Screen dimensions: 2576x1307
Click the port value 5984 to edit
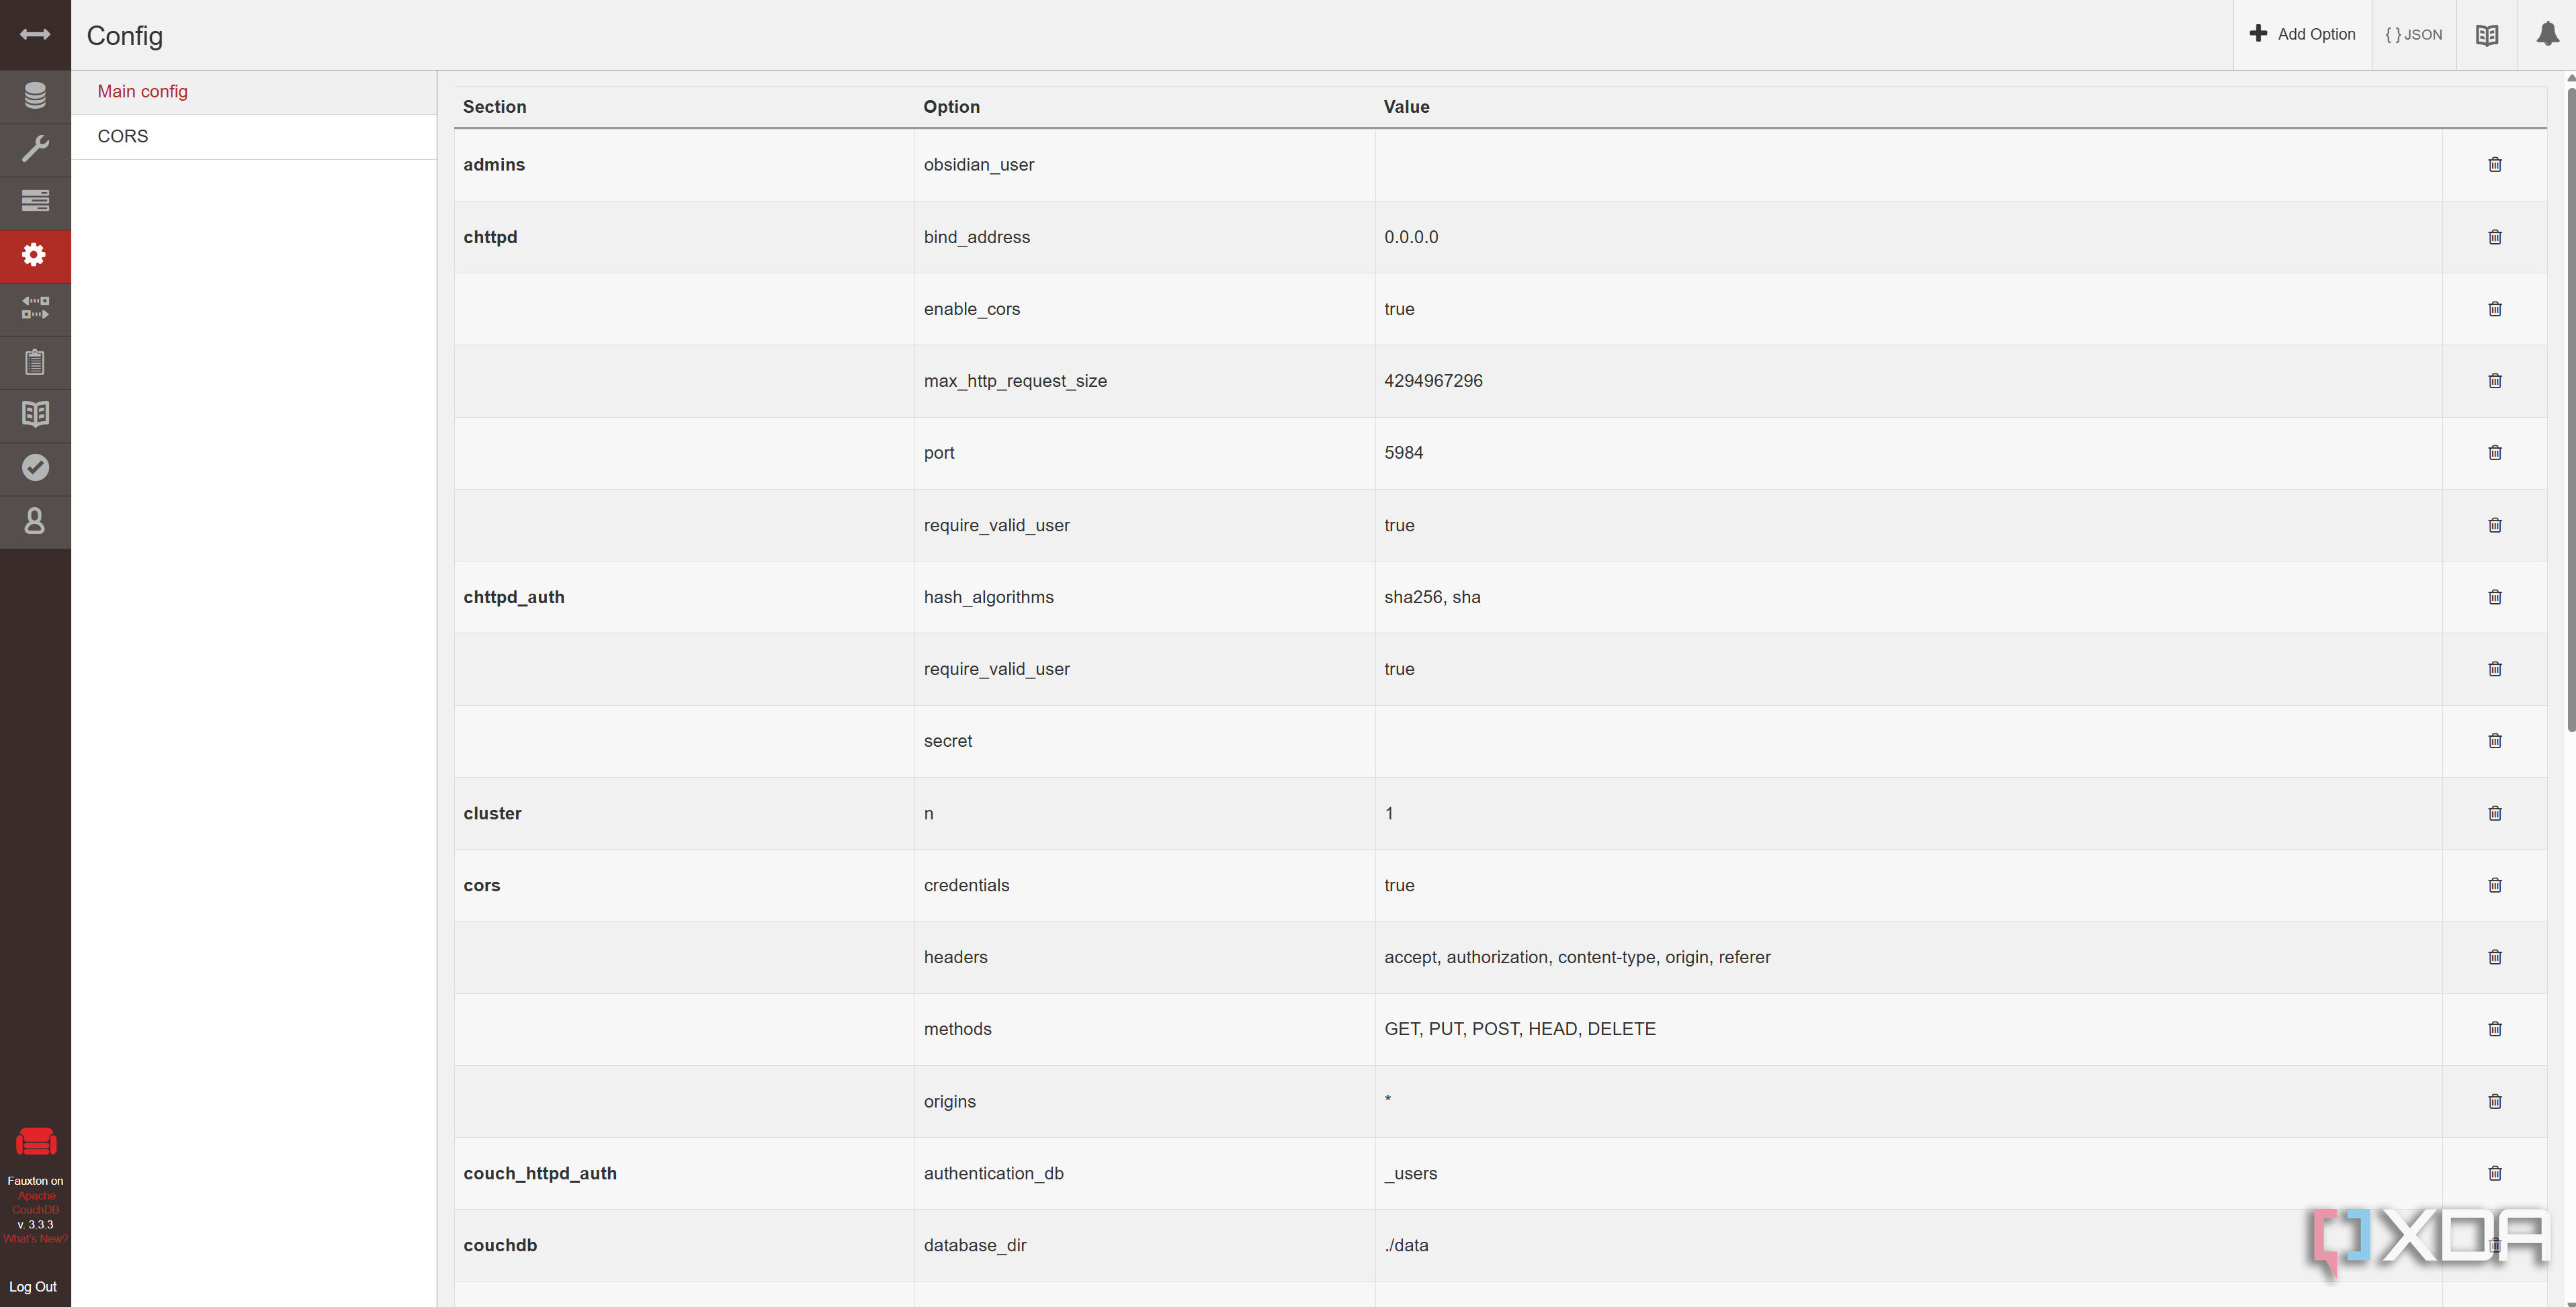tap(1404, 453)
